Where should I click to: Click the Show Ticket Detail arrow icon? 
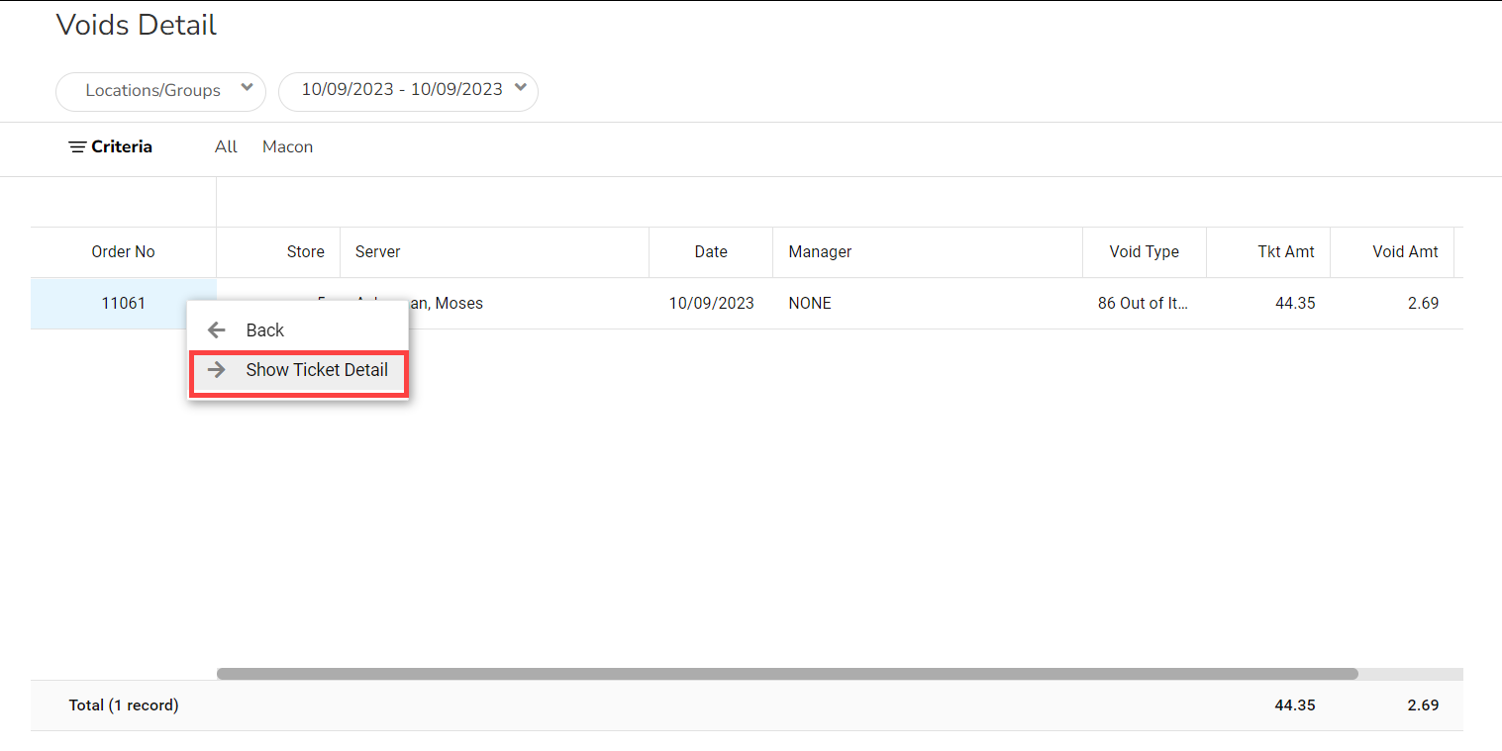(216, 370)
